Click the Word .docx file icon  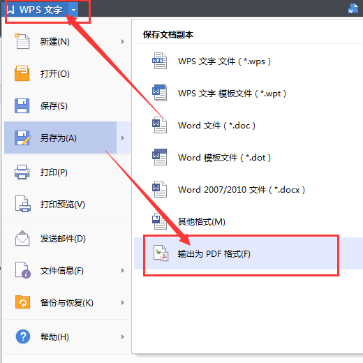[x=159, y=189]
